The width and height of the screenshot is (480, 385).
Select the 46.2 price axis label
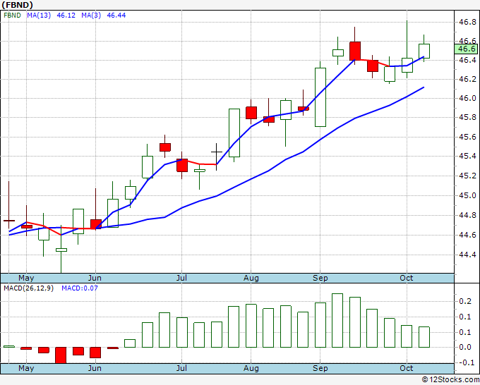[467, 79]
